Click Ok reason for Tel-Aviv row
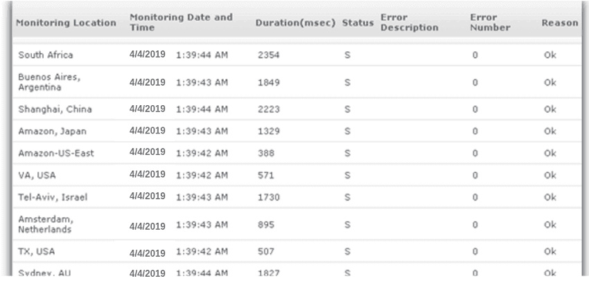The width and height of the screenshot is (589, 294). pyautogui.click(x=550, y=197)
